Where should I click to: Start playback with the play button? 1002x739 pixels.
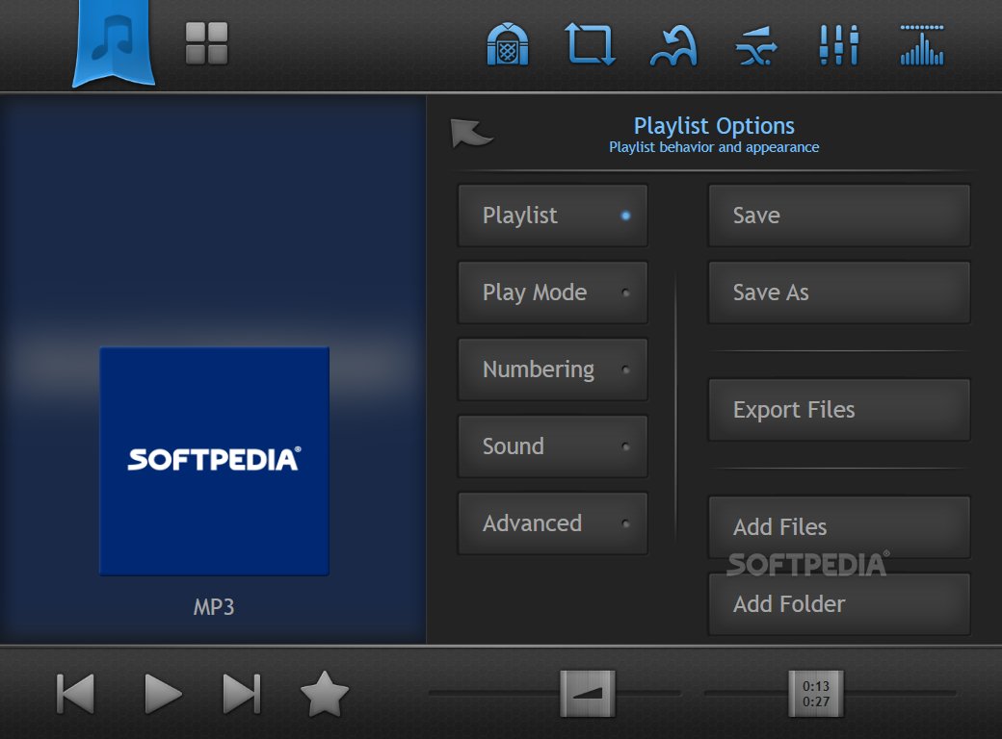click(163, 694)
